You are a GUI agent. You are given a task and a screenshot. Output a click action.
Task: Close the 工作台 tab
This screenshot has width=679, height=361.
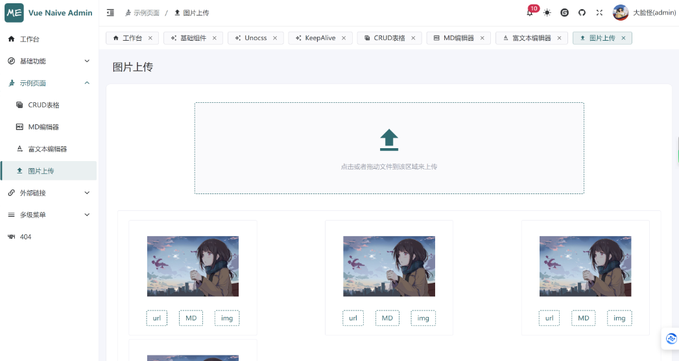point(150,38)
